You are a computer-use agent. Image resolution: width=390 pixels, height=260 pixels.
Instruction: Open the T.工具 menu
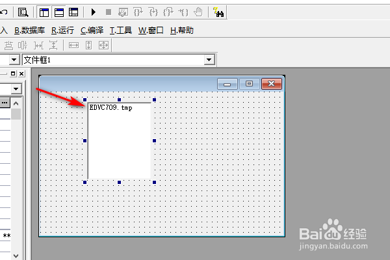[121, 31]
